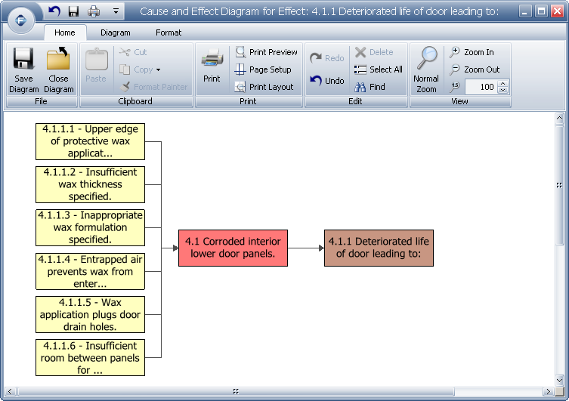Switch to the Format tab
Image resolution: width=569 pixels, height=401 pixels.
tap(169, 32)
